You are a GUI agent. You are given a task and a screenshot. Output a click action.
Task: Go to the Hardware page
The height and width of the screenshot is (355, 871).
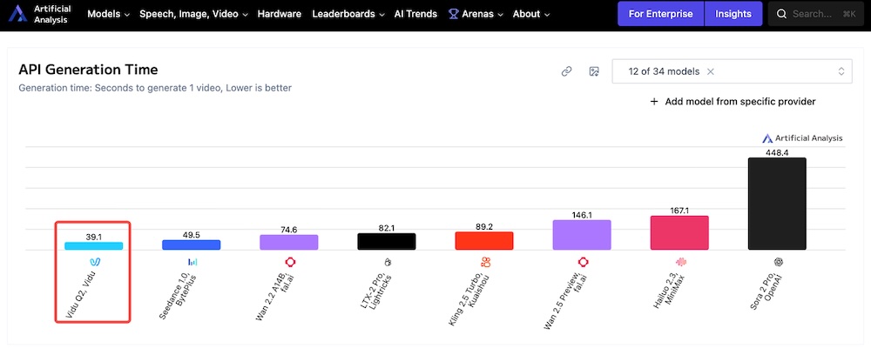coord(279,14)
